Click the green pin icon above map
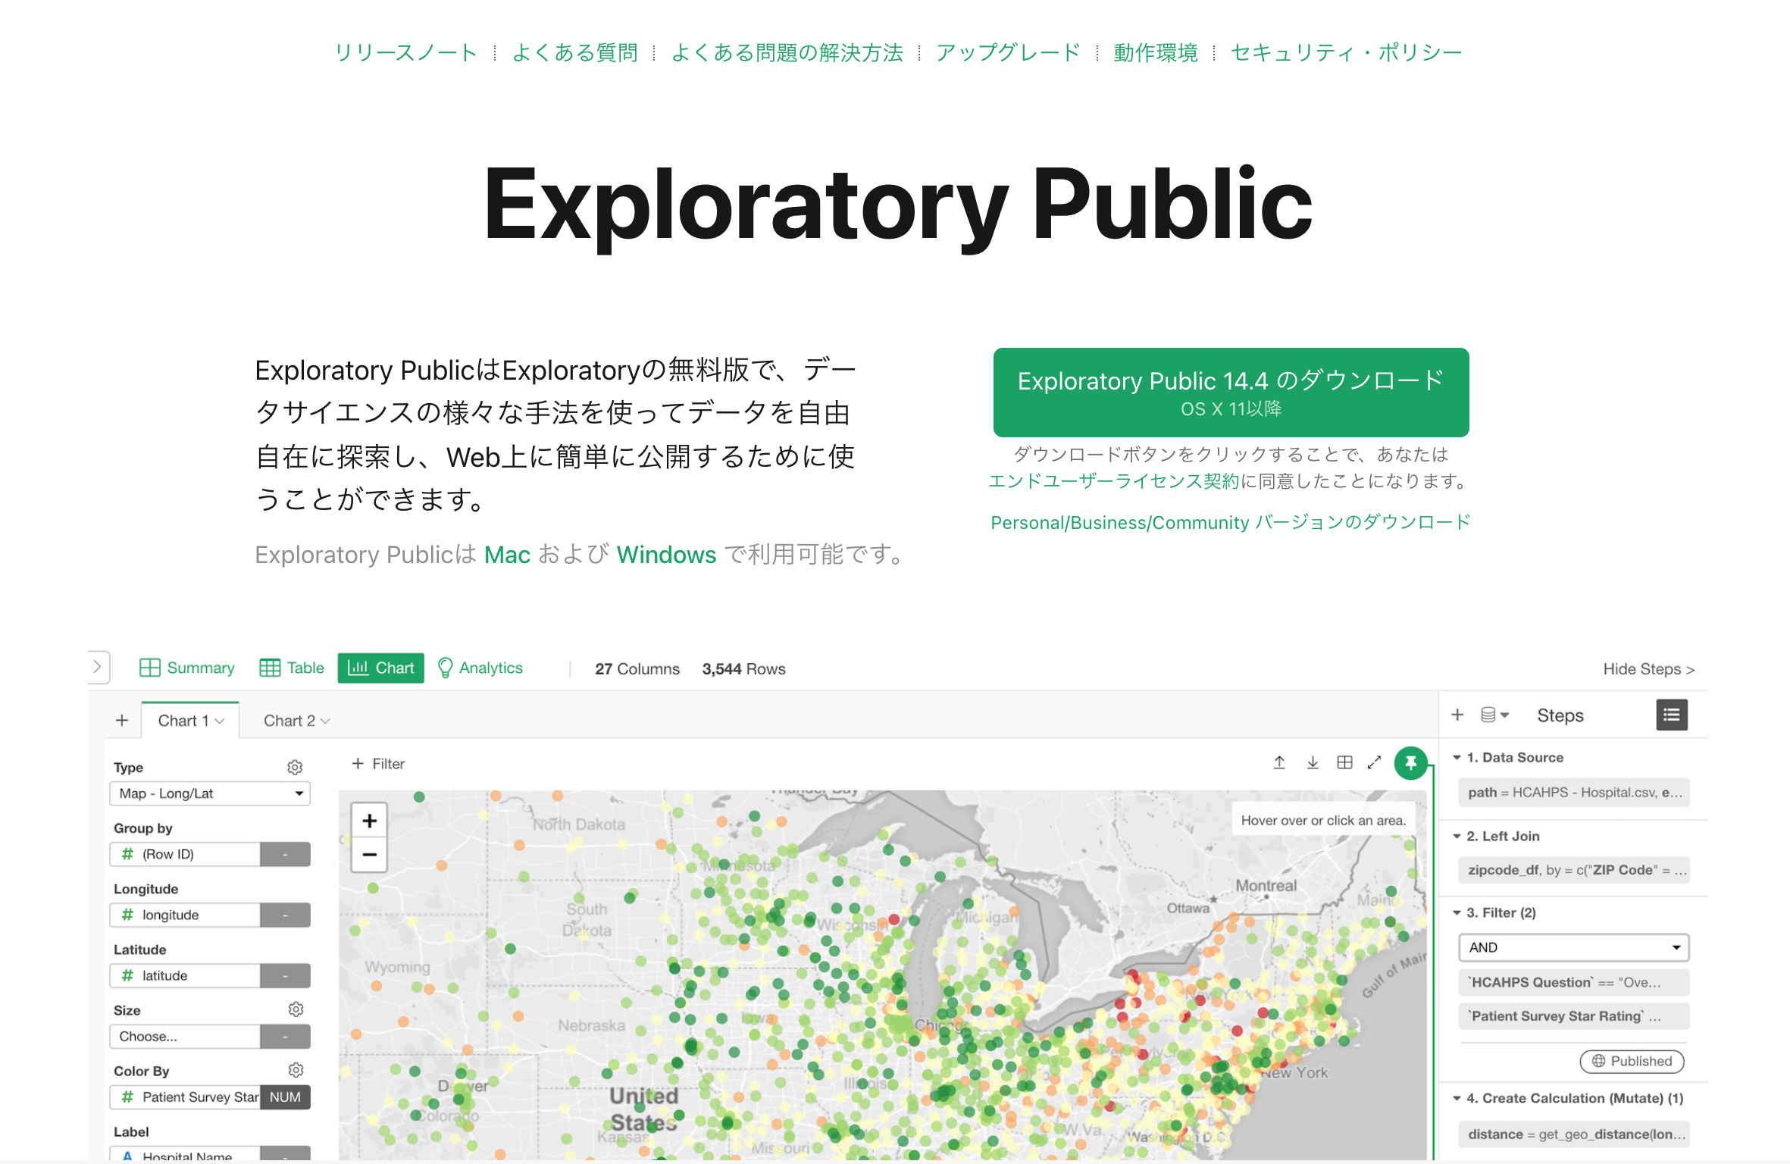The image size is (1790, 1164). tap(1410, 762)
